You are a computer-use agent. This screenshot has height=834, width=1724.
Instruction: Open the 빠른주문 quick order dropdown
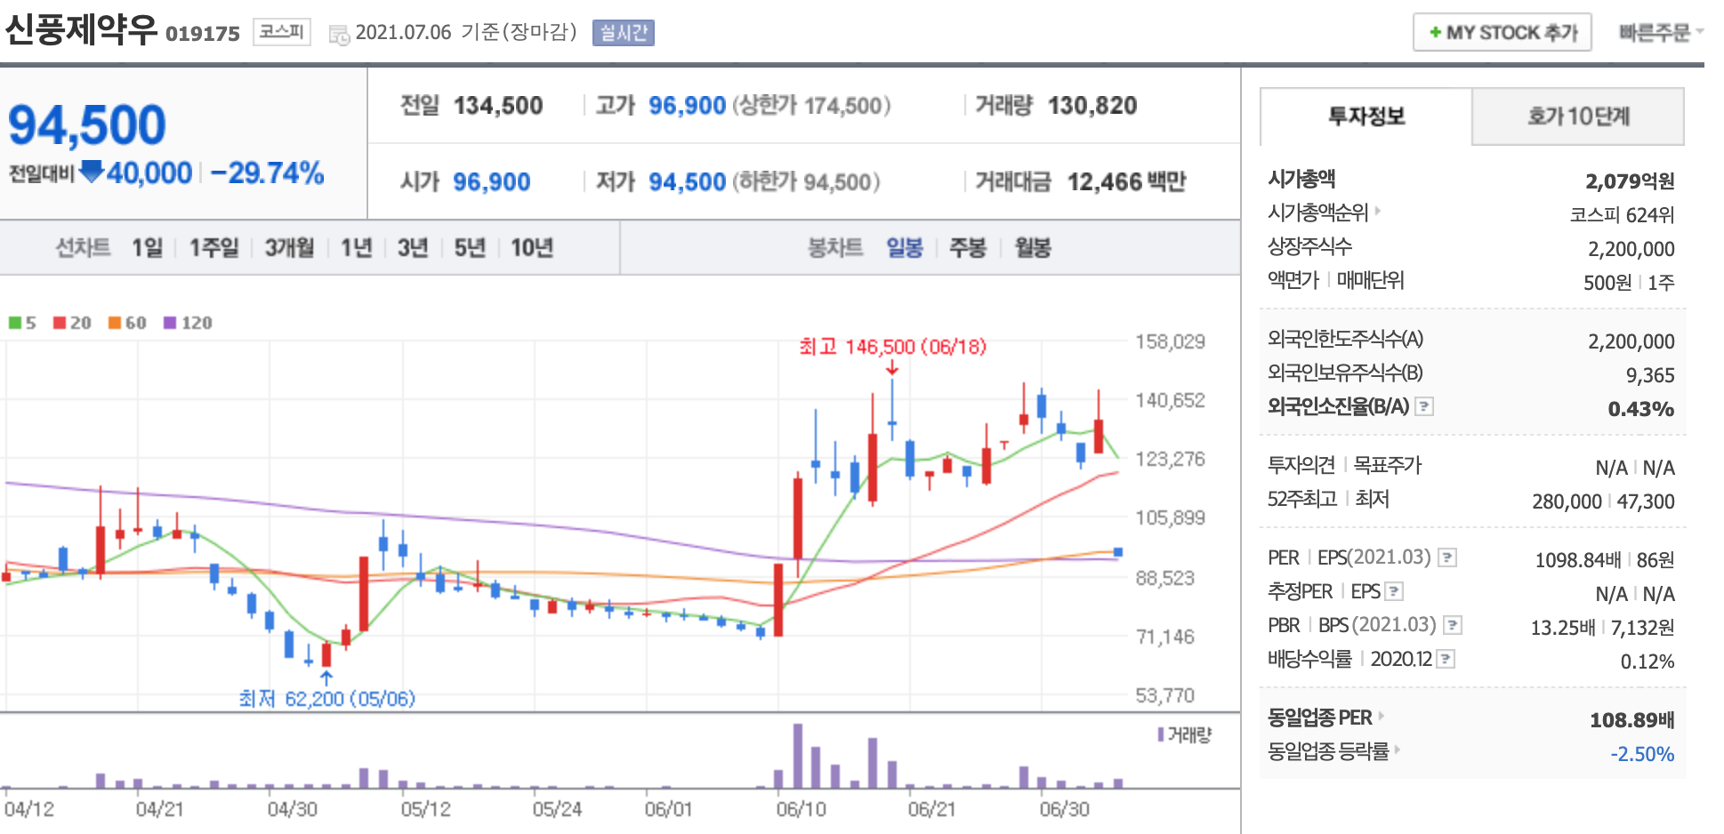[1660, 33]
